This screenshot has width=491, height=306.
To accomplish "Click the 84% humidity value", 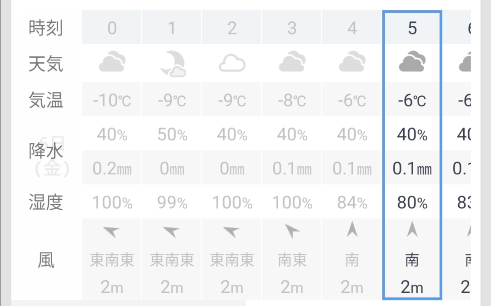I will 352,203.
